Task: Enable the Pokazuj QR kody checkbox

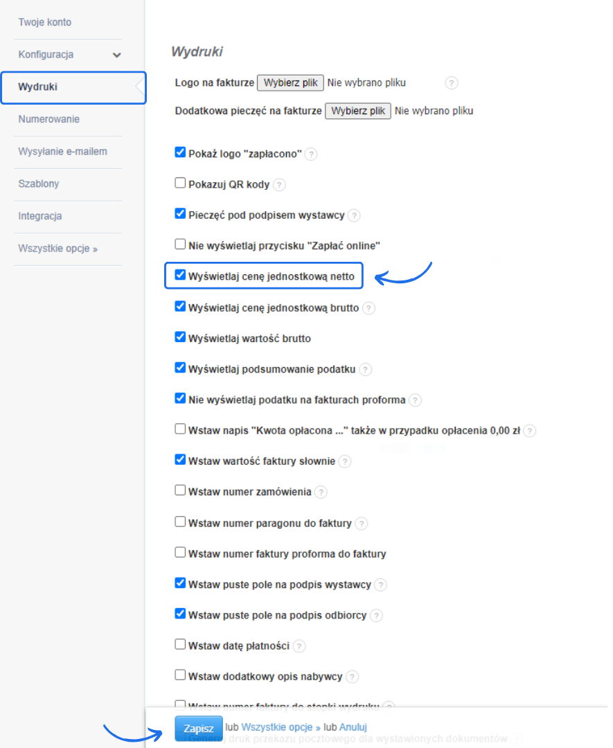Action: point(180,184)
